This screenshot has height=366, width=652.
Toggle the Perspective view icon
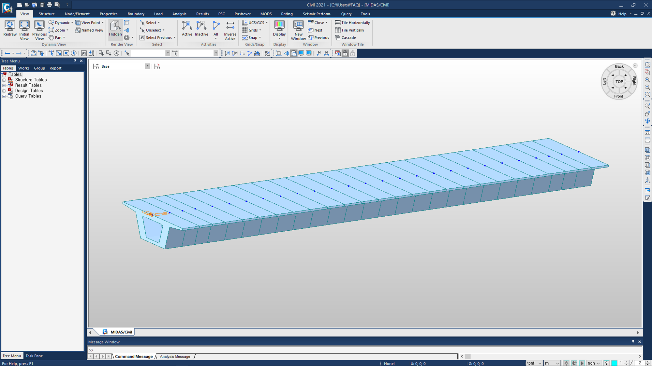coord(286,53)
